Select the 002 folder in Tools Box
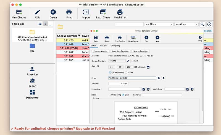Screen dimensions: 221x135 [x=32, y=48]
